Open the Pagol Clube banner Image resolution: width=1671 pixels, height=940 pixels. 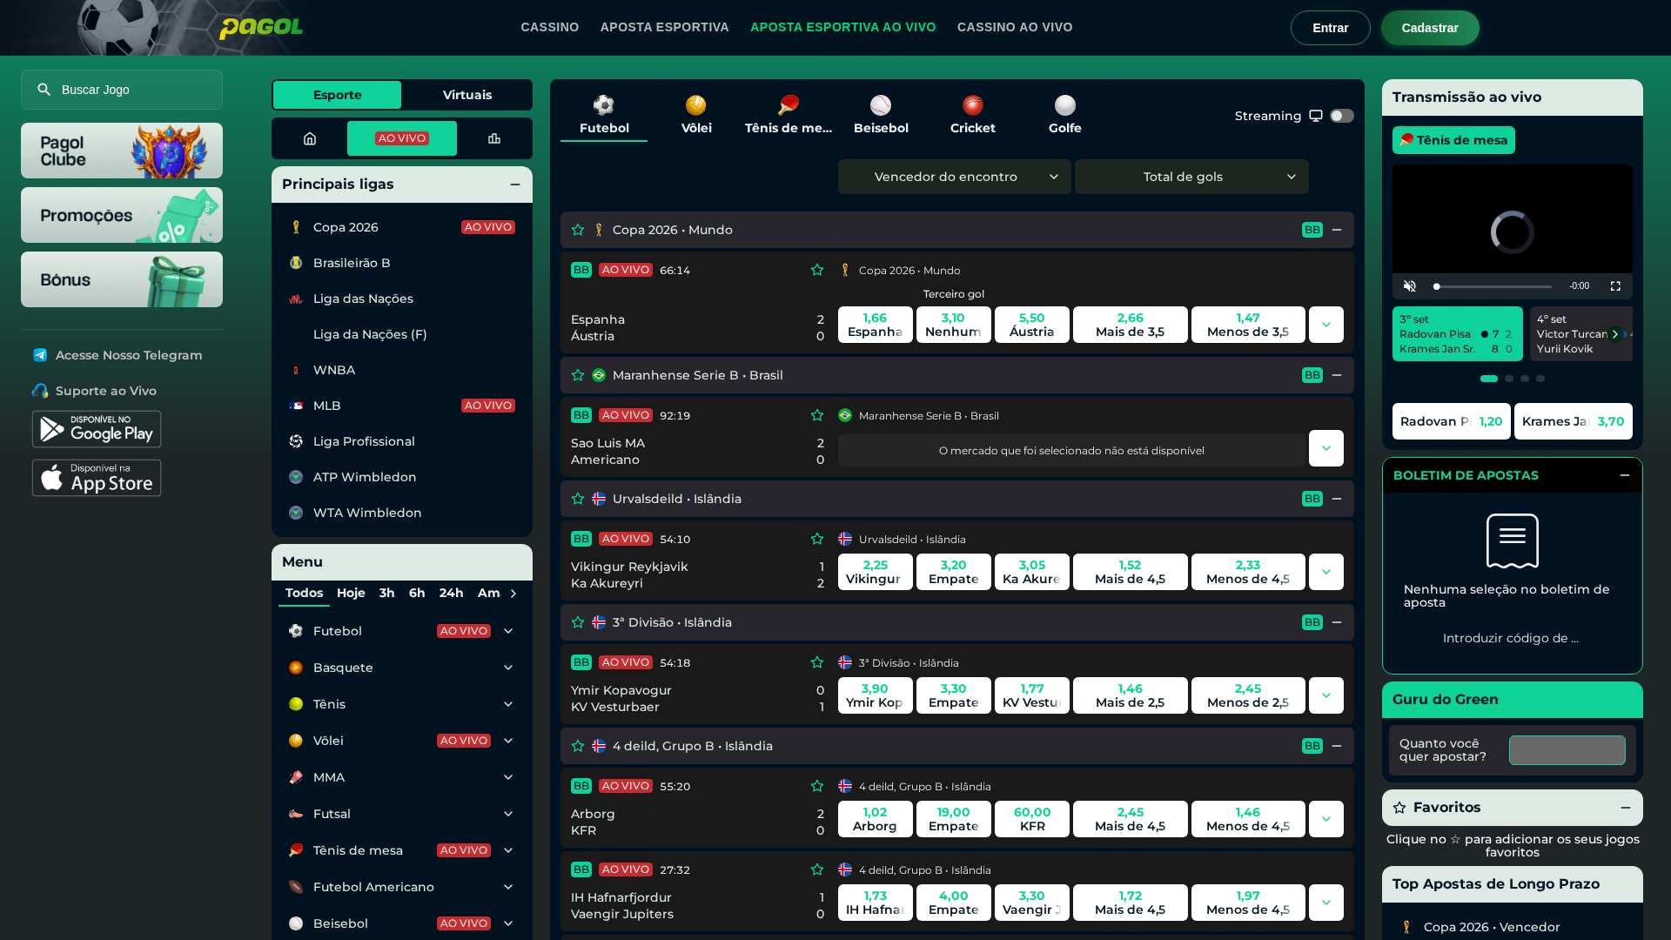122,151
